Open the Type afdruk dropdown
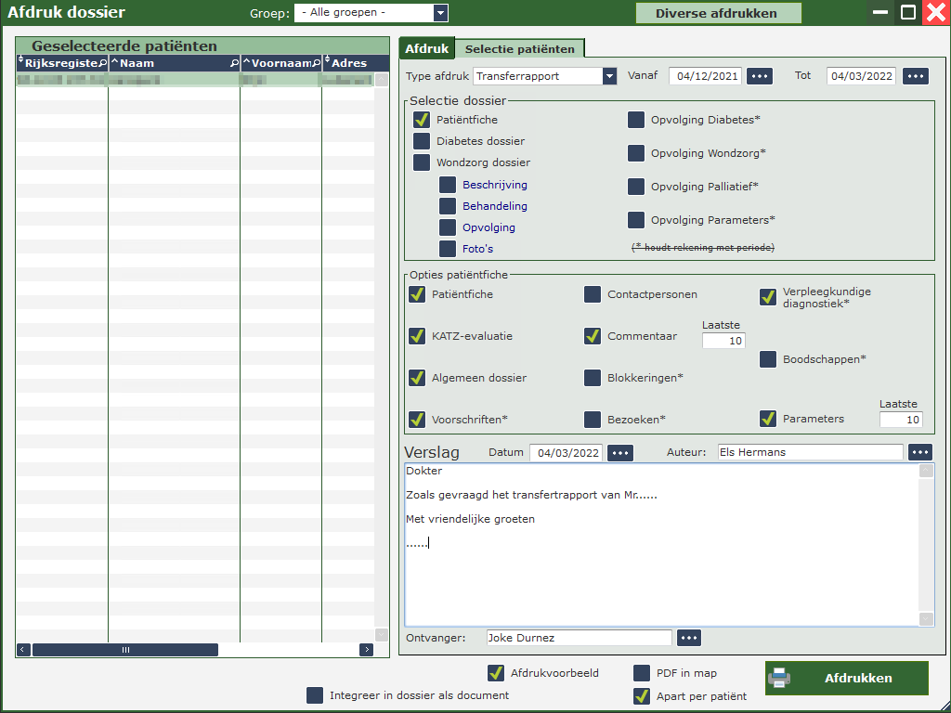Viewport: 951px width, 713px height. click(x=609, y=76)
